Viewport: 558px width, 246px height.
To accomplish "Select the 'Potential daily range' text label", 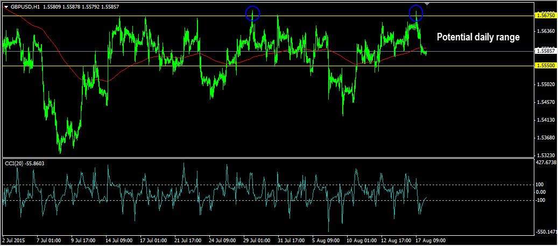I will [x=478, y=37].
